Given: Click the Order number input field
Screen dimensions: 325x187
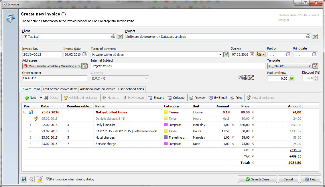Looking at the screenshot, I should coord(54,78).
